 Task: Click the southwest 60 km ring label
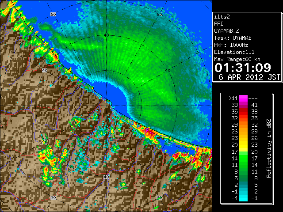[53, 197]
